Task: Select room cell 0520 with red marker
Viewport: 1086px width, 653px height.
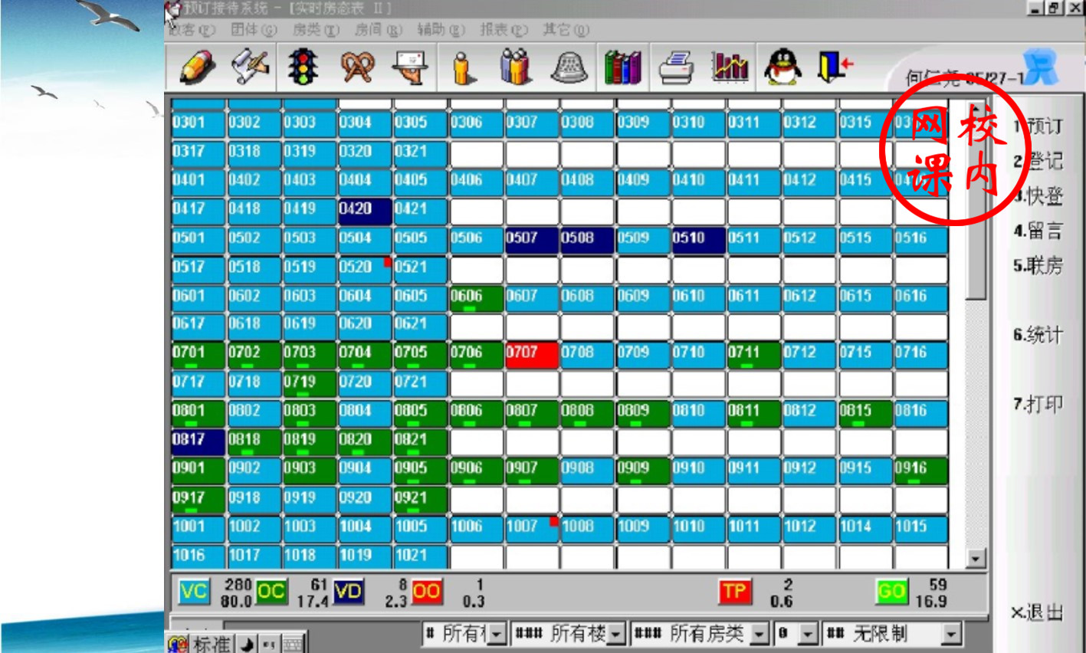Action: (x=366, y=270)
